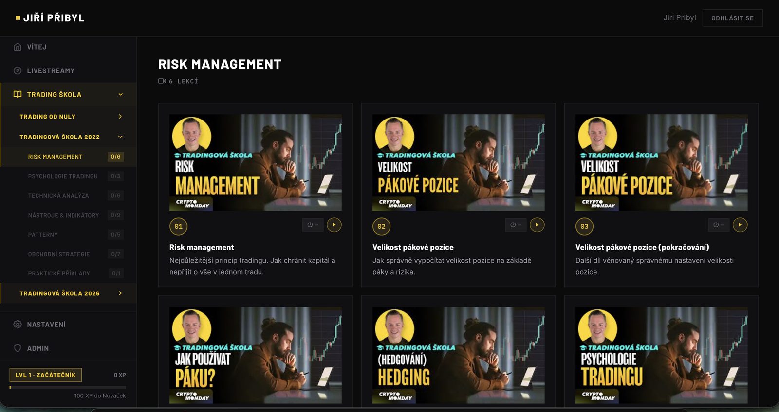The height and width of the screenshot is (412, 779).
Task: Expand the Tradingová škola 2026 arrow
Action: click(x=120, y=293)
